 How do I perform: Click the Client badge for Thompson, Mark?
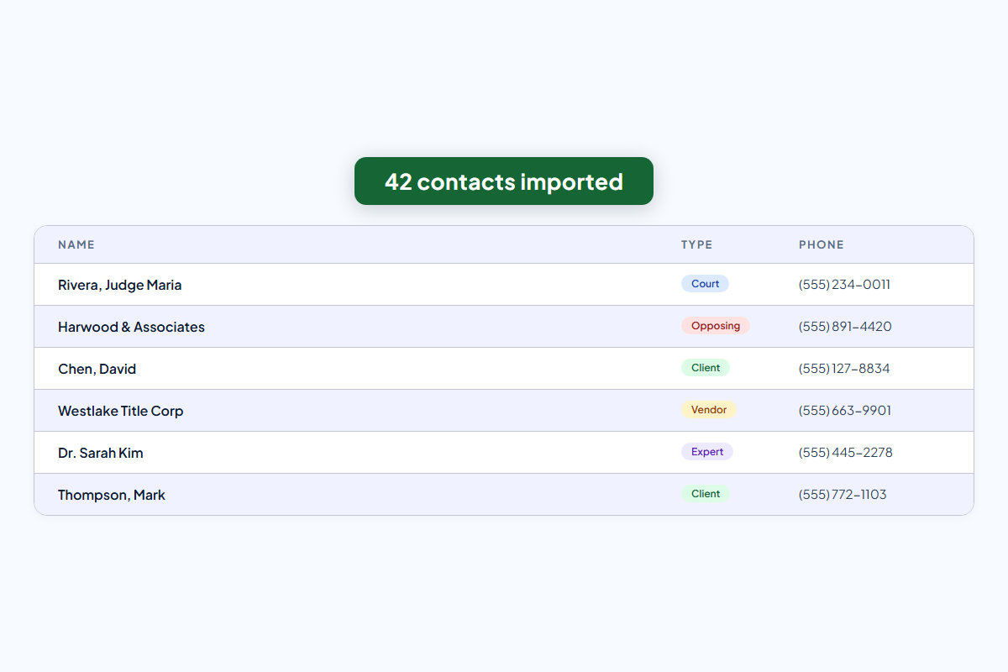[x=706, y=494]
